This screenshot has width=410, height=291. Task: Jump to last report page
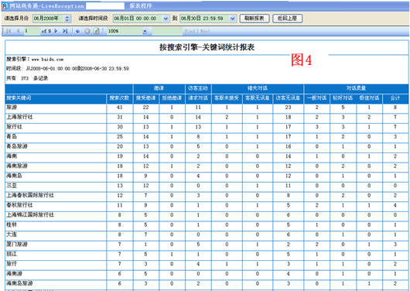[65, 31]
